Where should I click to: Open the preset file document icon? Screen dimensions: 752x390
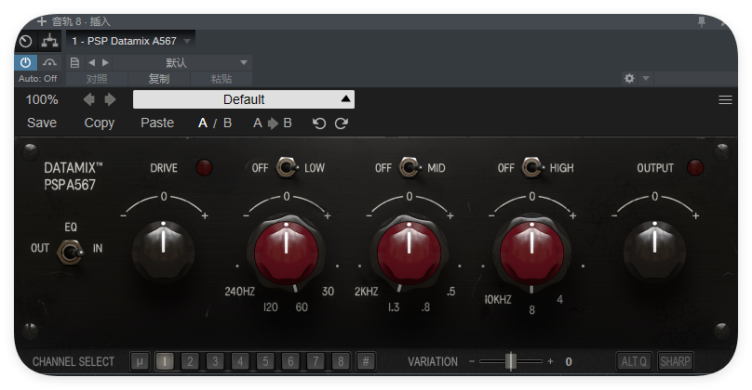[x=74, y=63]
